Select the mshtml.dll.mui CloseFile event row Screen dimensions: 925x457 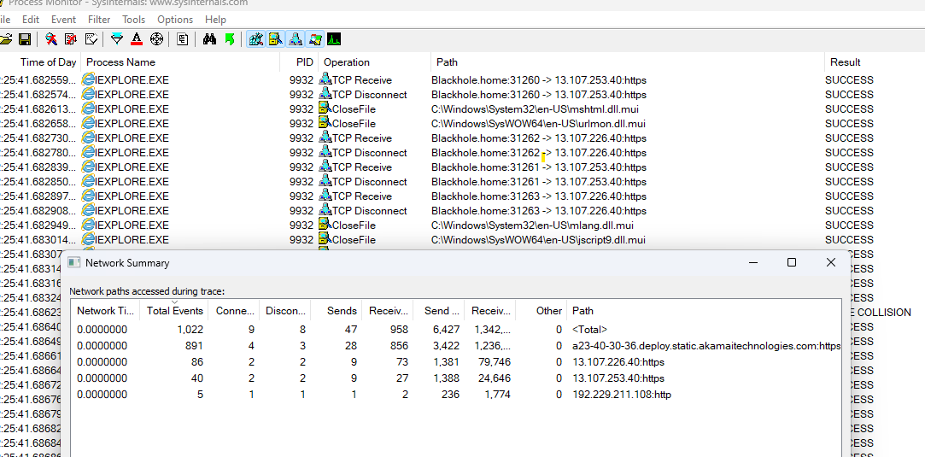(x=463, y=109)
